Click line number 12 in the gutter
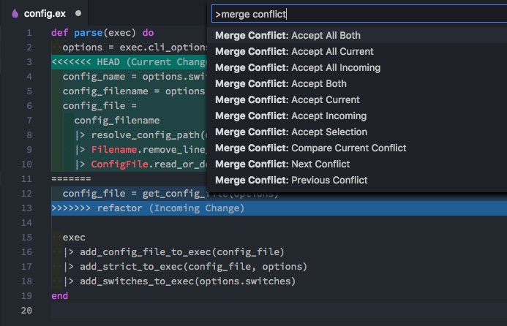The height and width of the screenshot is (326, 507). (x=26, y=194)
